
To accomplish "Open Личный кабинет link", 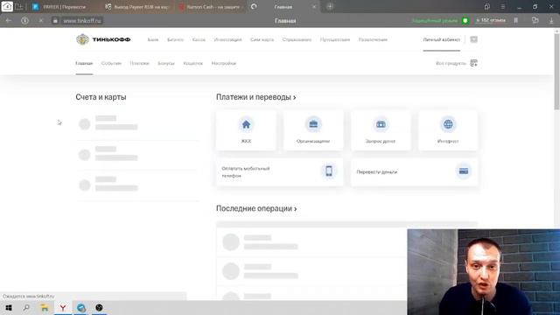I will (x=441, y=39).
